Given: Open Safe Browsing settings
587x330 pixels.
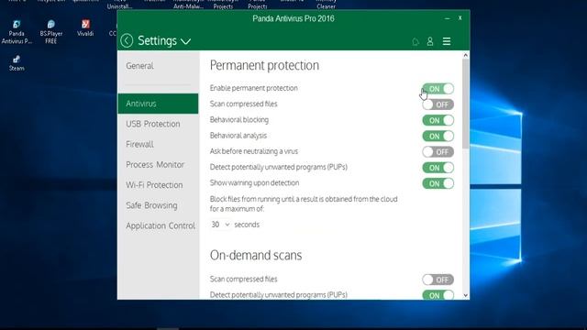Looking at the screenshot, I should point(158,205).
